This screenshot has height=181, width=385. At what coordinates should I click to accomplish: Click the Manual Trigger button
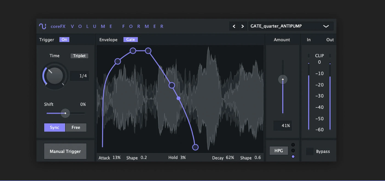65,151
